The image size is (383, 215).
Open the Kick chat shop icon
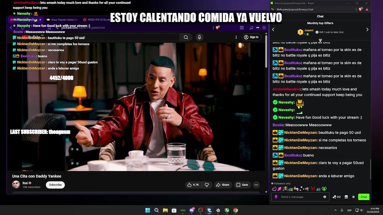pos(346,197)
